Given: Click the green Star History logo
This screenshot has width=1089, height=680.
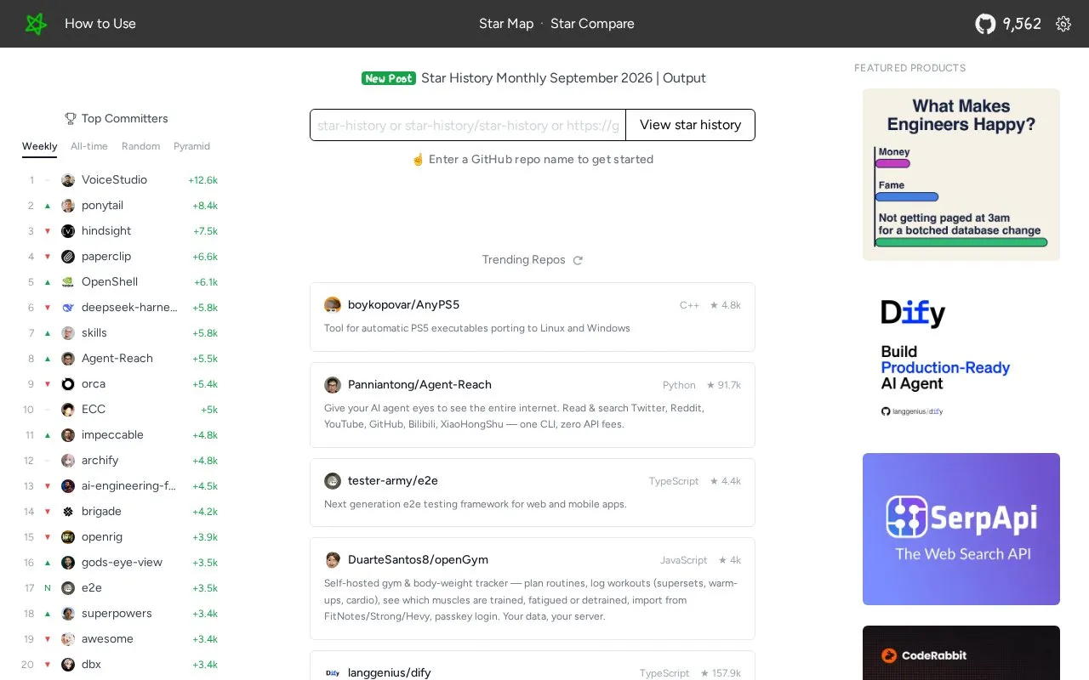Looking at the screenshot, I should point(36,24).
